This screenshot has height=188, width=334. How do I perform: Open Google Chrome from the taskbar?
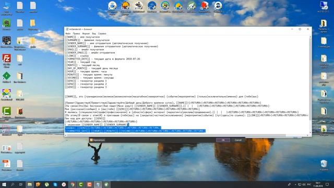(x=73, y=184)
